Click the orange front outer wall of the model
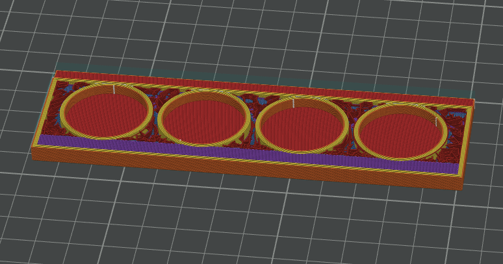Viewport: 503px width, 264px height. 246,170
